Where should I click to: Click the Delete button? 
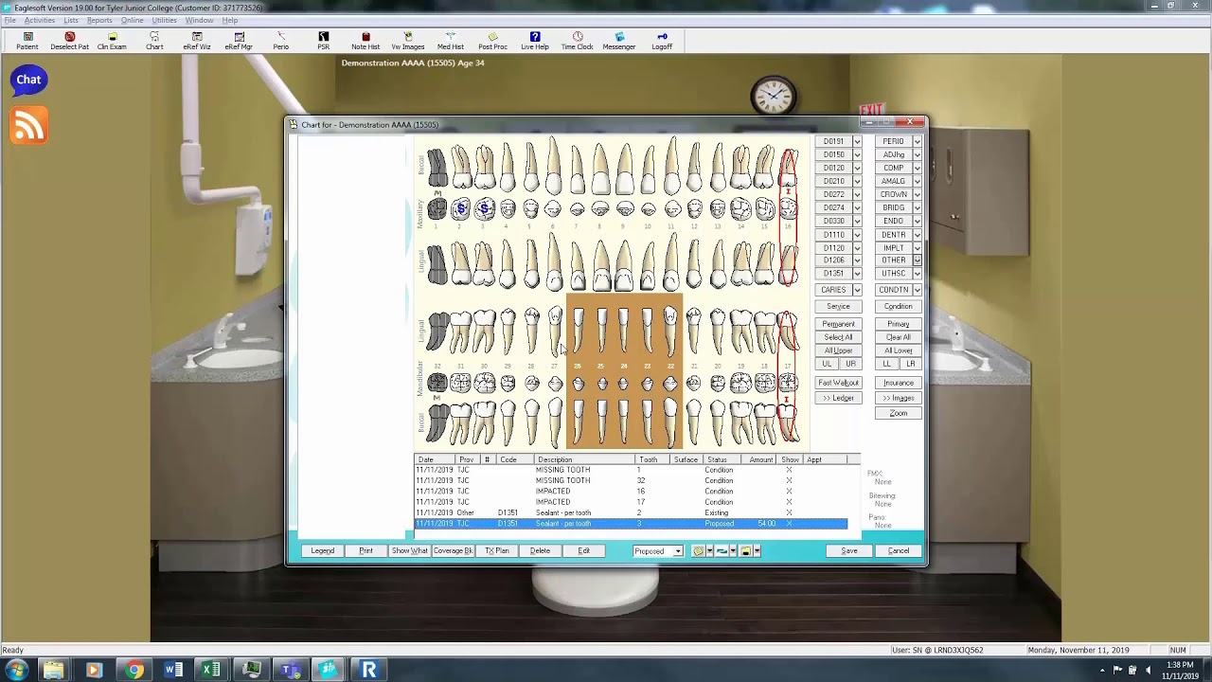[x=540, y=551]
